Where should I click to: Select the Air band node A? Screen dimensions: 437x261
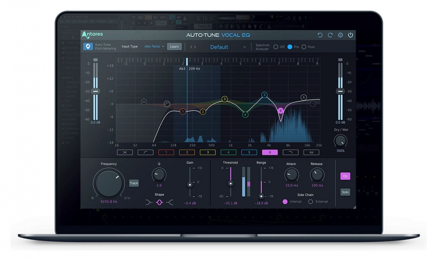point(303,97)
